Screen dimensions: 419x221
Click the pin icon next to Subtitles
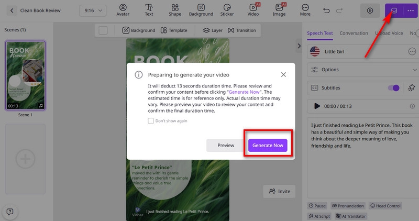click(411, 88)
